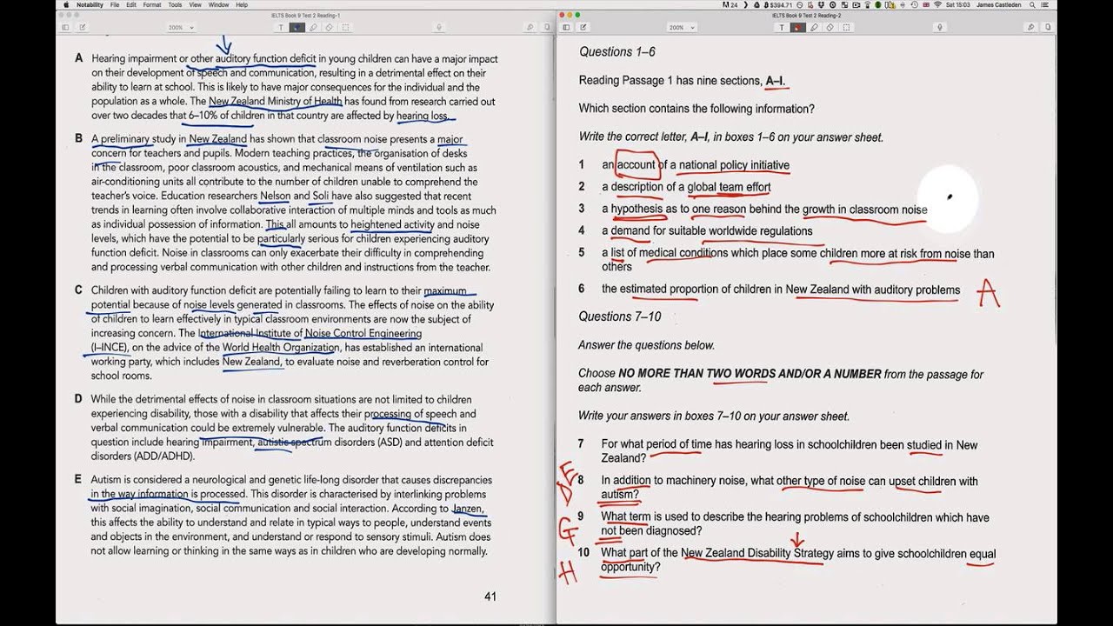Open Wi-Fi status in menu bar

pyautogui.click(x=937, y=5)
